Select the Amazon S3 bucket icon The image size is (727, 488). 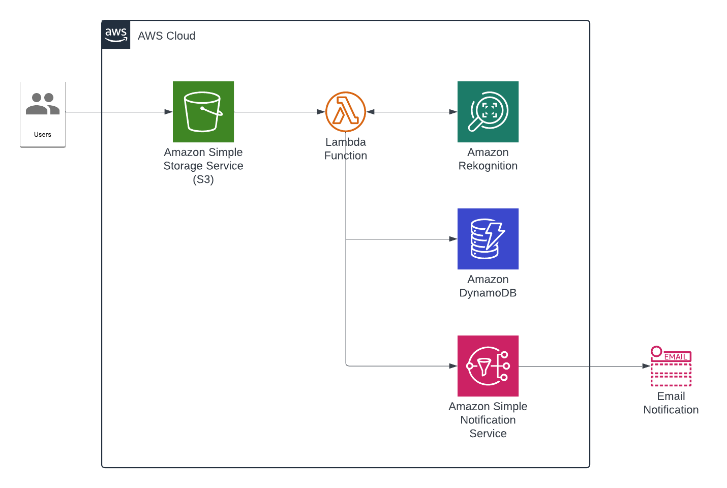coord(203,112)
